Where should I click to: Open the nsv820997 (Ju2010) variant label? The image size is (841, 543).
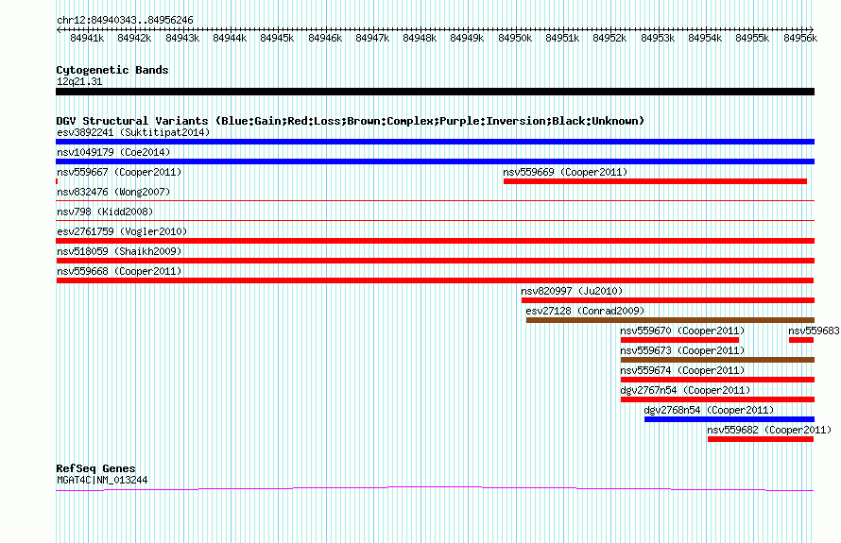click(x=572, y=291)
